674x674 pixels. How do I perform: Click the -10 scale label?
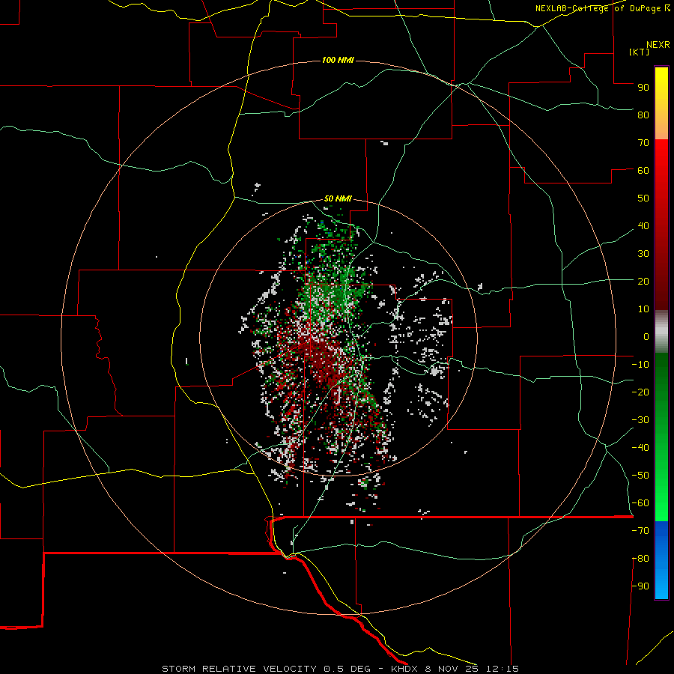(x=640, y=365)
